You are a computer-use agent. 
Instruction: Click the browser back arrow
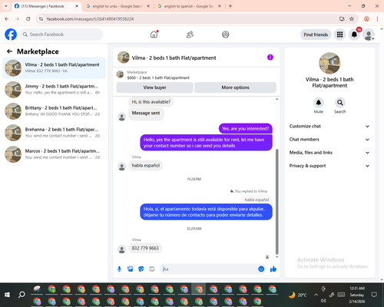pyautogui.click(x=7, y=19)
